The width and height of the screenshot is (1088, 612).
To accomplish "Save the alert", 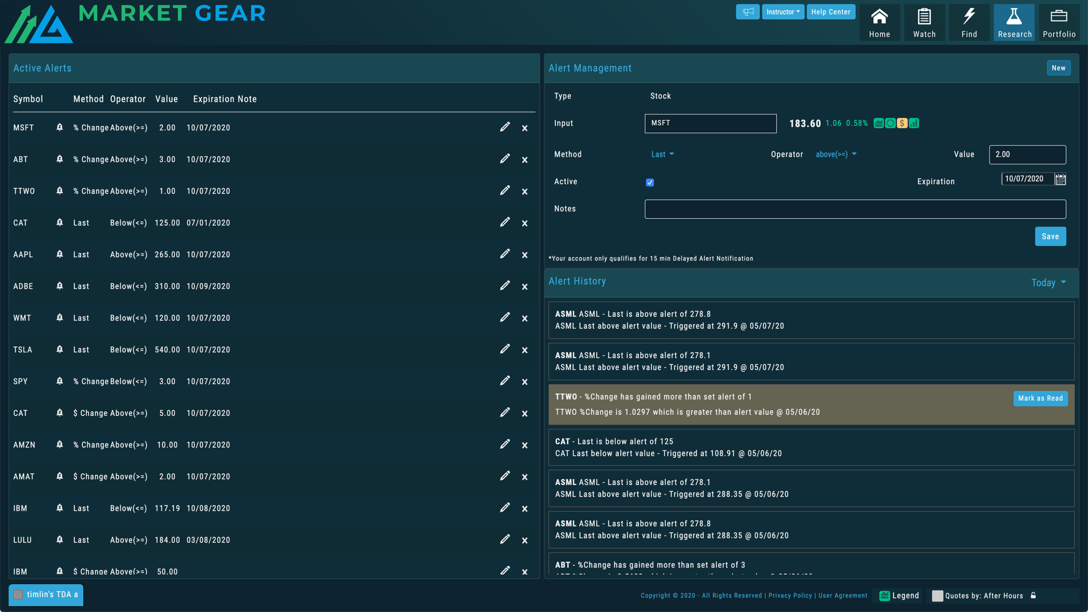I will [1050, 236].
